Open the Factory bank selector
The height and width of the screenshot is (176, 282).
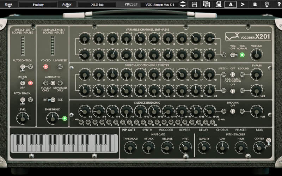click(38, 5)
